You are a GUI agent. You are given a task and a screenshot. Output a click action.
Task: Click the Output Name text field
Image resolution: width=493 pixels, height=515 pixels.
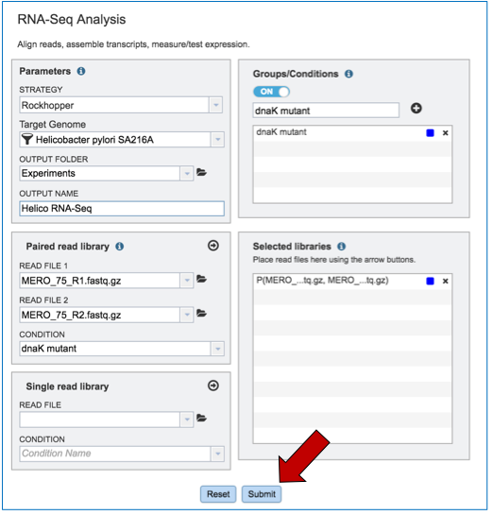pos(122,209)
